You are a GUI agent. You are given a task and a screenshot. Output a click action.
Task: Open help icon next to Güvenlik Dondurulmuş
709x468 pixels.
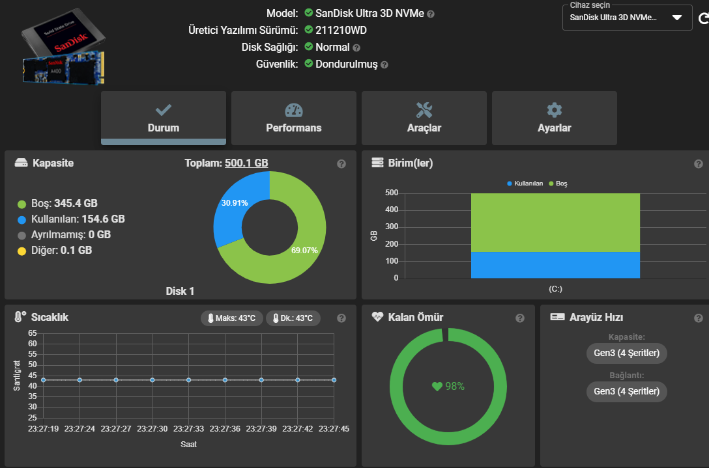click(384, 65)
